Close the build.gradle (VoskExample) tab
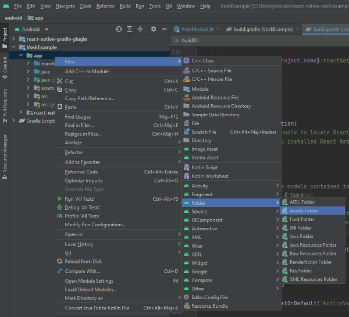 point(297,29)
